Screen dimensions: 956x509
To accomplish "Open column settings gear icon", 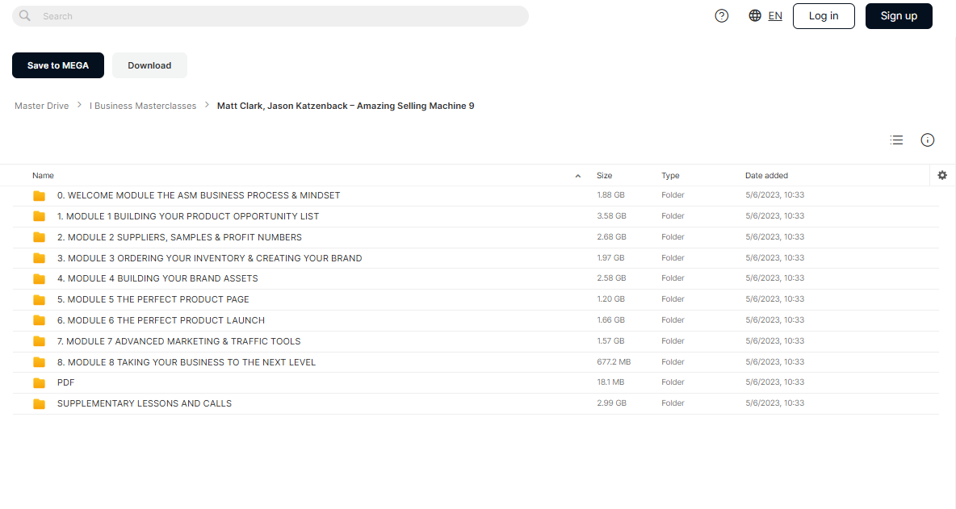I will click(x=942, y=175).
